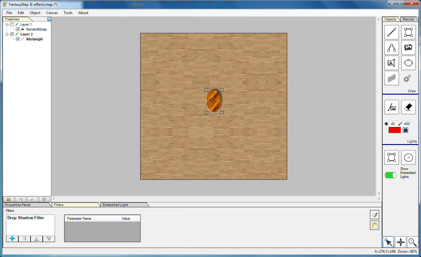The width and height of the screenshot is (421, 257).
Task: Switch to the Objects tab
Action: point(390,19)
